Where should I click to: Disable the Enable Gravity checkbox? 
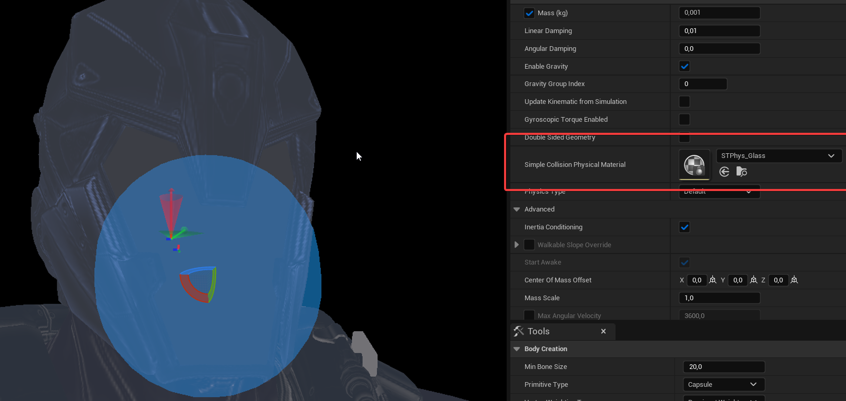click(x=684, y=67)
